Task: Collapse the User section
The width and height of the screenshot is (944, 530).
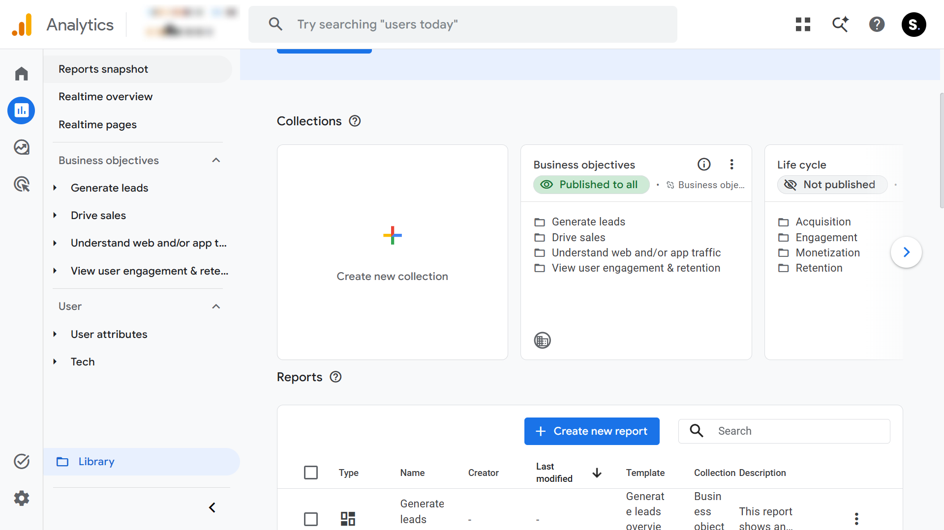Action: click(216, 307)
